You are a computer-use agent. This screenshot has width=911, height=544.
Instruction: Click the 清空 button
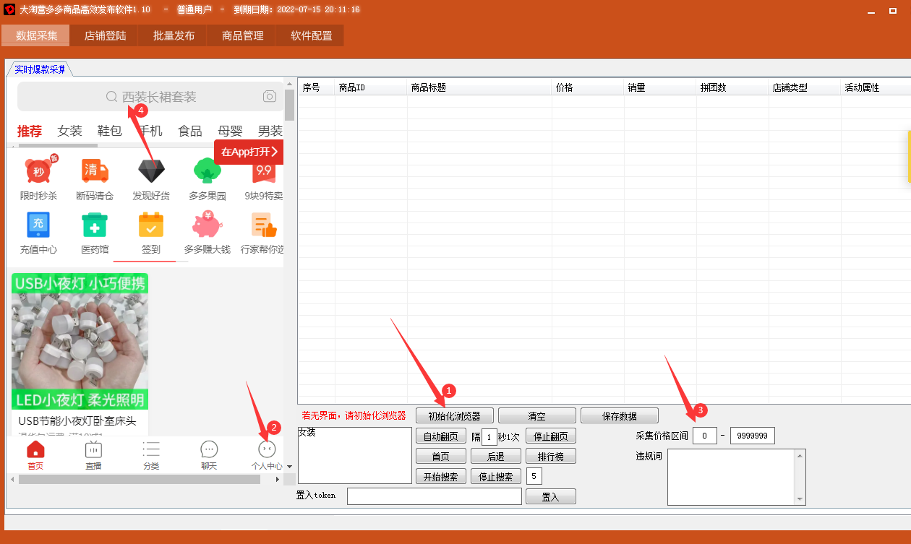[x=536, y=415]
